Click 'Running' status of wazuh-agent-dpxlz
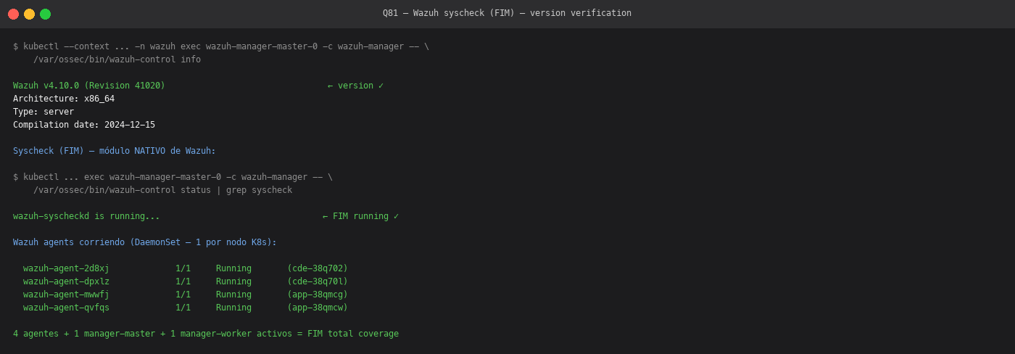 [233, 281]
